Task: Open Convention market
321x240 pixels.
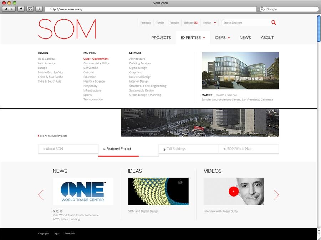Action: click(91, 68)
